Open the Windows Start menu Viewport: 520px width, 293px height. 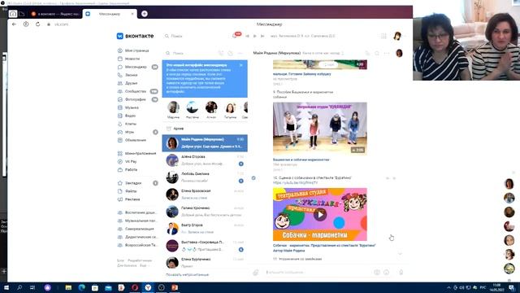click(x=6, y=287)
